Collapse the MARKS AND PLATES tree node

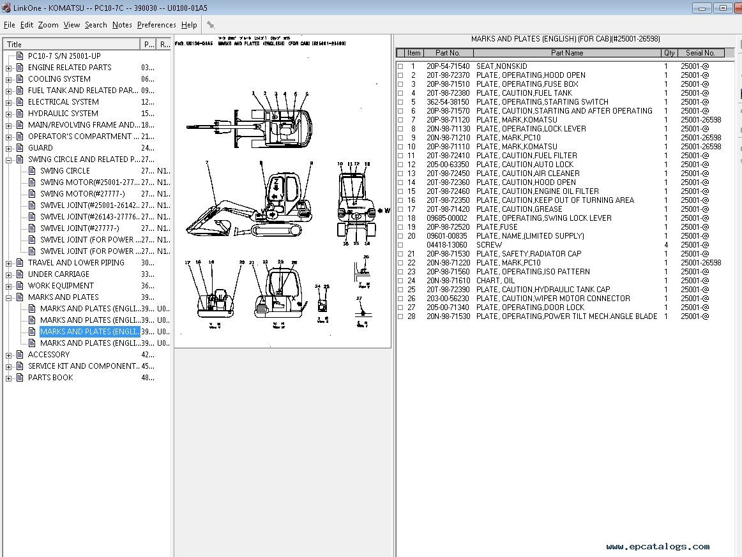point(9,297)
